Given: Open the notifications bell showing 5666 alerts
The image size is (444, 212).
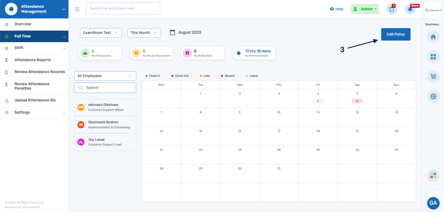Looking at the screenshot, I should click(x=410, y=9).
